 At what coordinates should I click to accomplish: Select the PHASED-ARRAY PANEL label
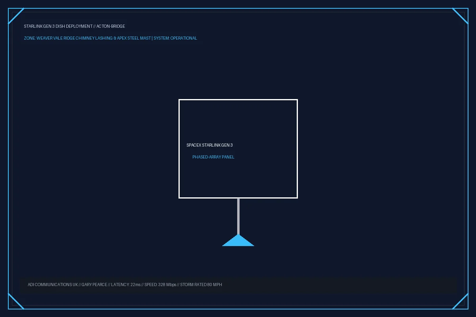[x=213, y=157]
